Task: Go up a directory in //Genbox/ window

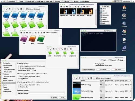Action: [x=4, y=9]
